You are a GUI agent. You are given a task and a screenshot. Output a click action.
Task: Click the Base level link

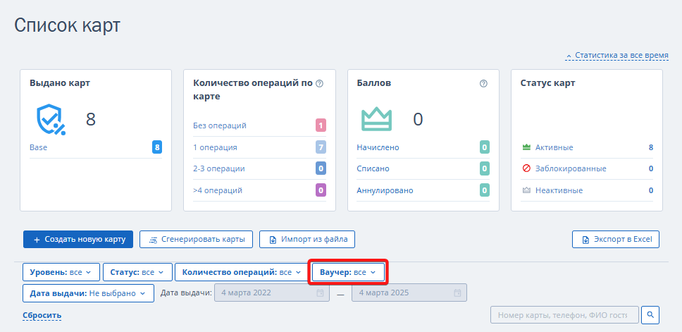[x=38, y=147]
